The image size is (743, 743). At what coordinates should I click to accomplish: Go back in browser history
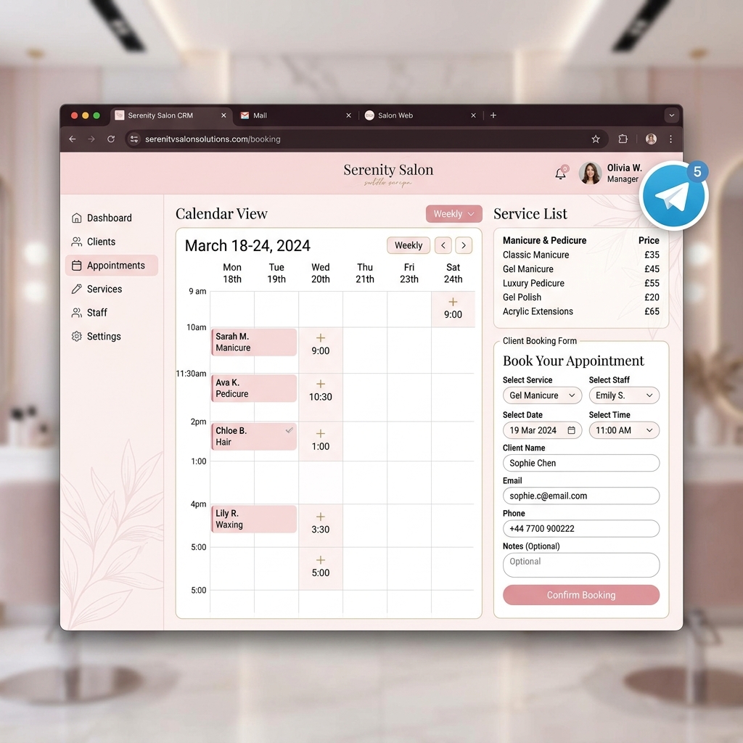[x=72, y=139]
